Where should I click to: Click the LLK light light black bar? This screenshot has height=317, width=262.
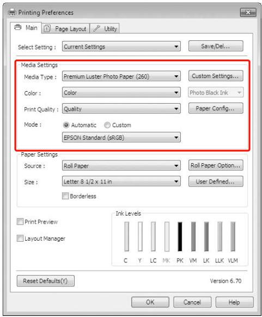(220, 236)
